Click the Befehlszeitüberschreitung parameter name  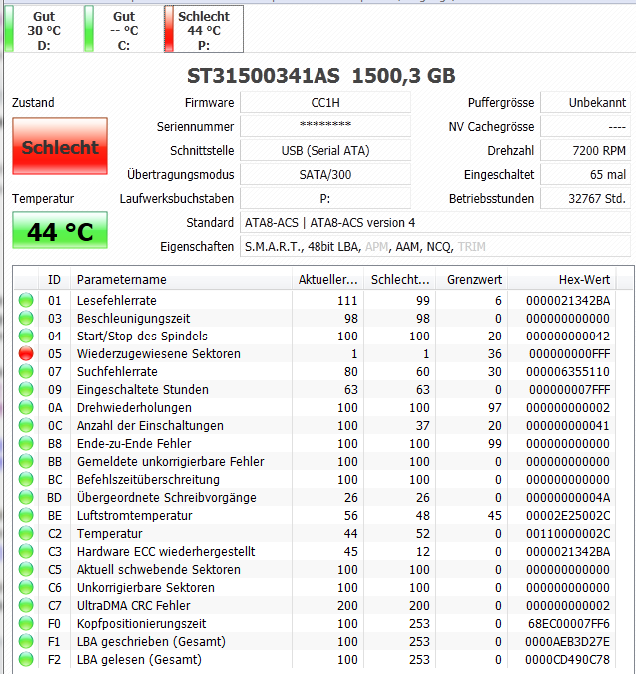pos(148,480)
